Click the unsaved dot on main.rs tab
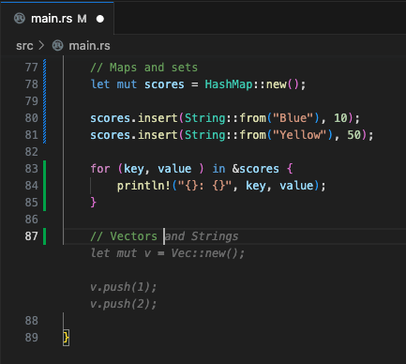406x364 pixels. (100, 19)
